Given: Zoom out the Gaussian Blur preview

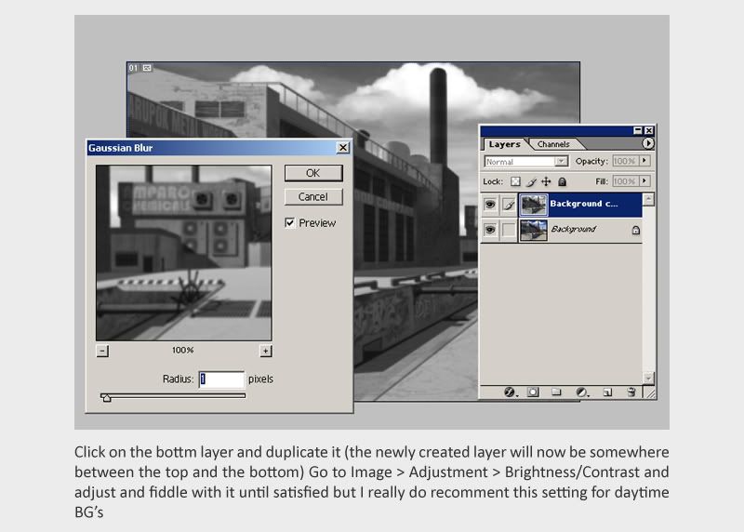Looking at the screenshot, I should pyautogui.click(x=102, y=351).
